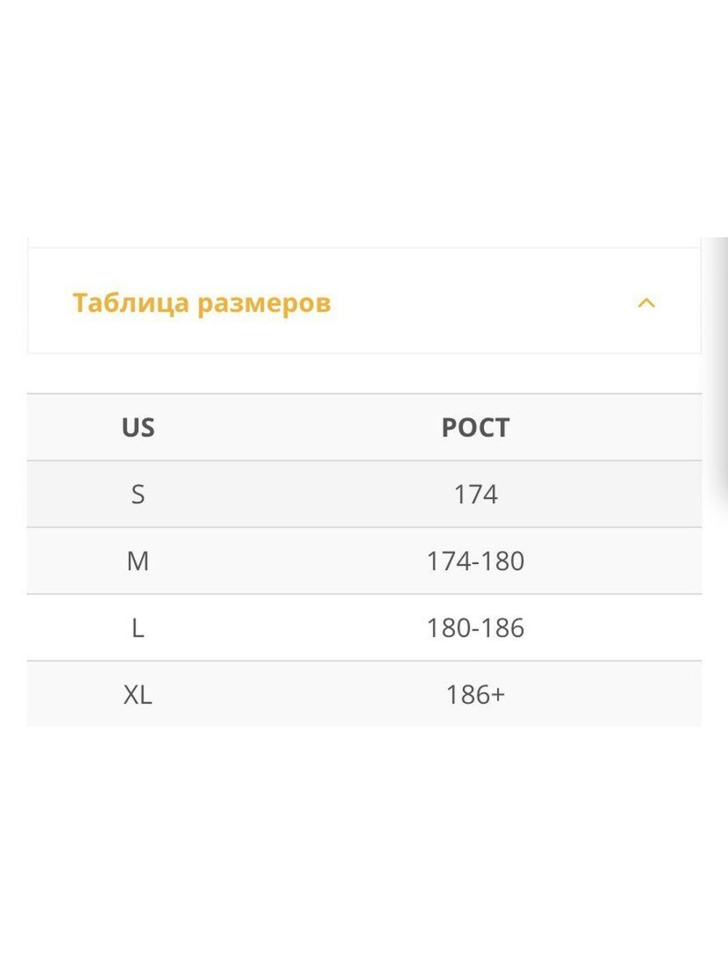Click the L row background
The image size is (728, 970).
[x=364, y=628]
